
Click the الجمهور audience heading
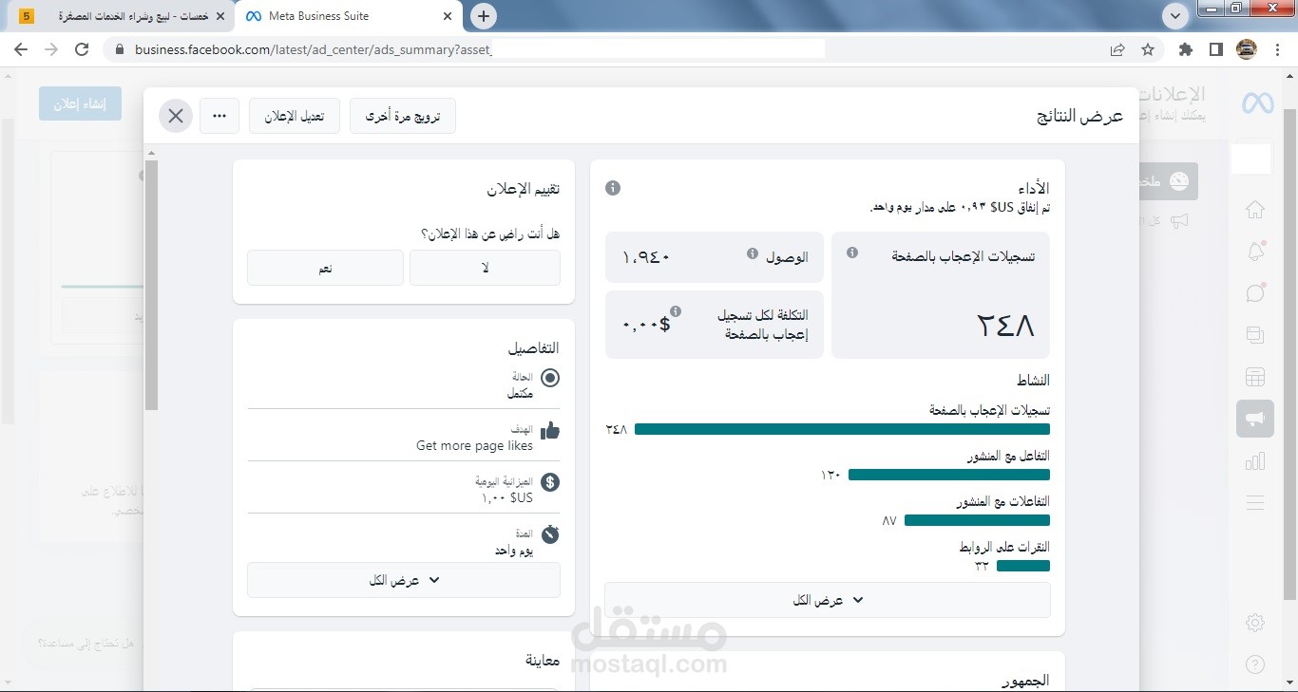(x=1026, y=680)
